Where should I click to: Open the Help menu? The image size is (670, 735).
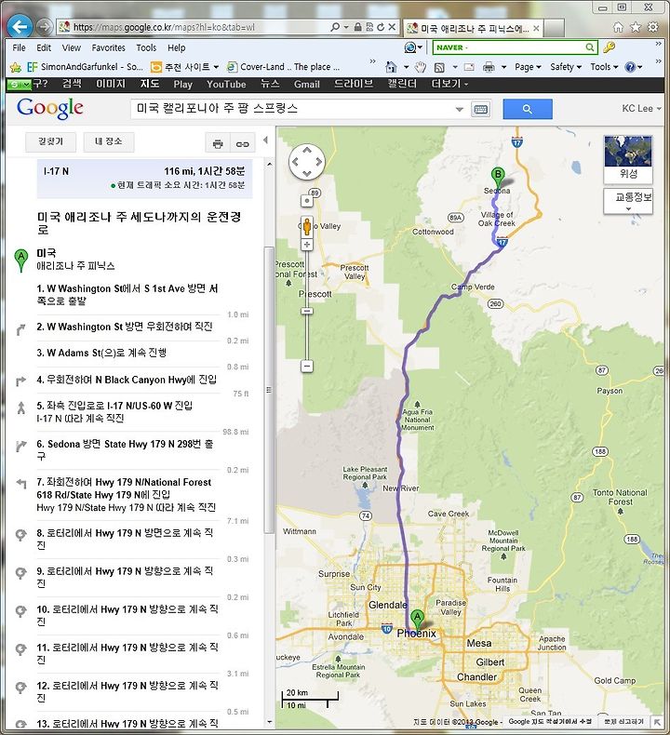176,47
